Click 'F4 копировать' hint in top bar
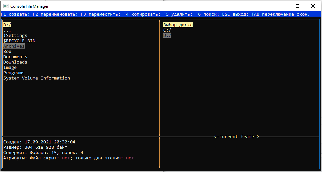 (142, 14)
